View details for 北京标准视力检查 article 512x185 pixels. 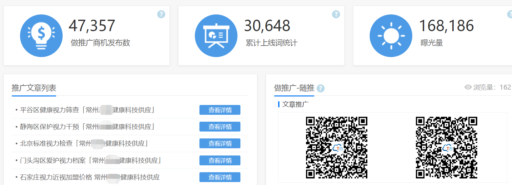point(220,143)
